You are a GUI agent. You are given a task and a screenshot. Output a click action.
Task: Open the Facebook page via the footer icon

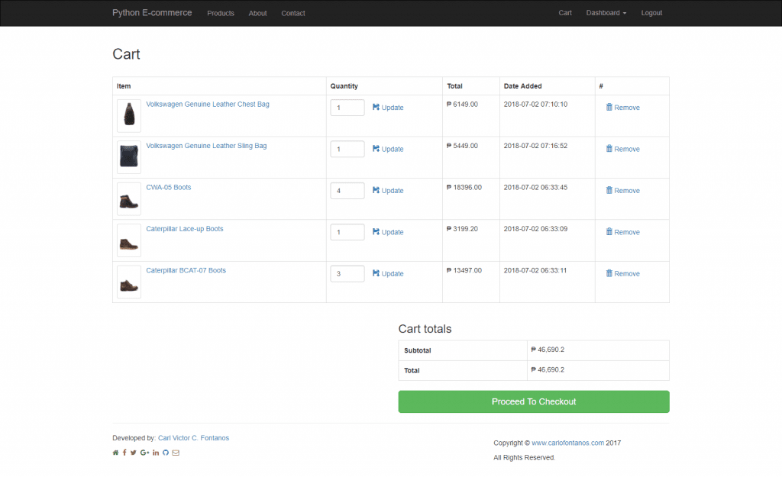124,452
